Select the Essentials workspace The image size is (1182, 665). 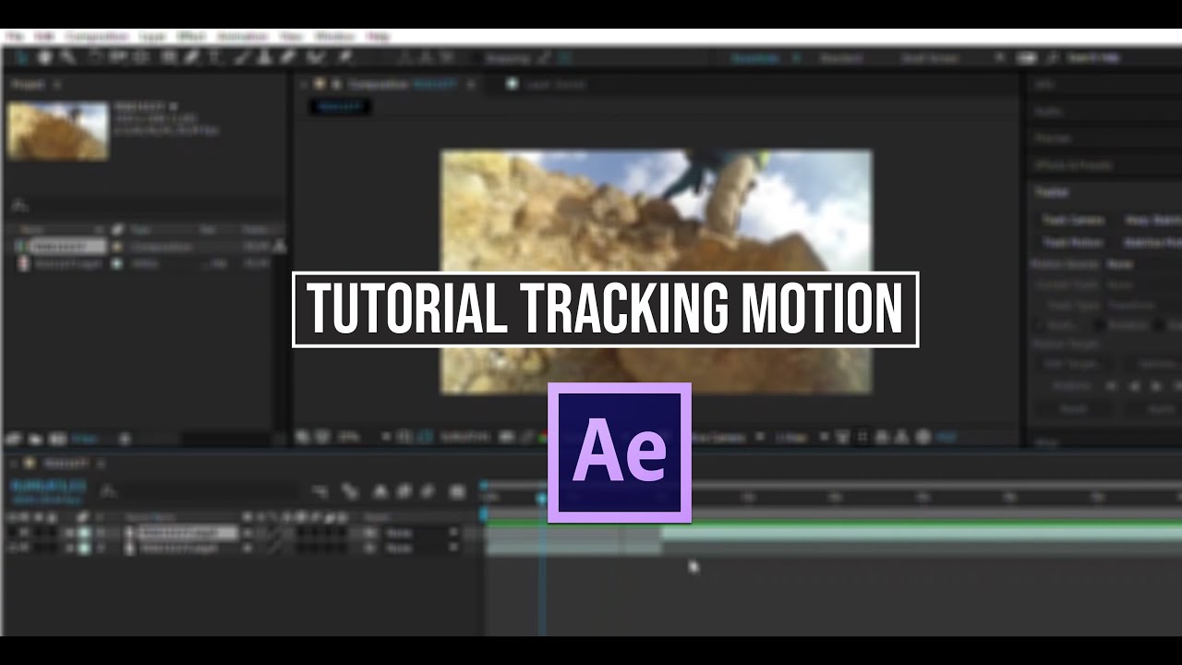click(755, 57)
